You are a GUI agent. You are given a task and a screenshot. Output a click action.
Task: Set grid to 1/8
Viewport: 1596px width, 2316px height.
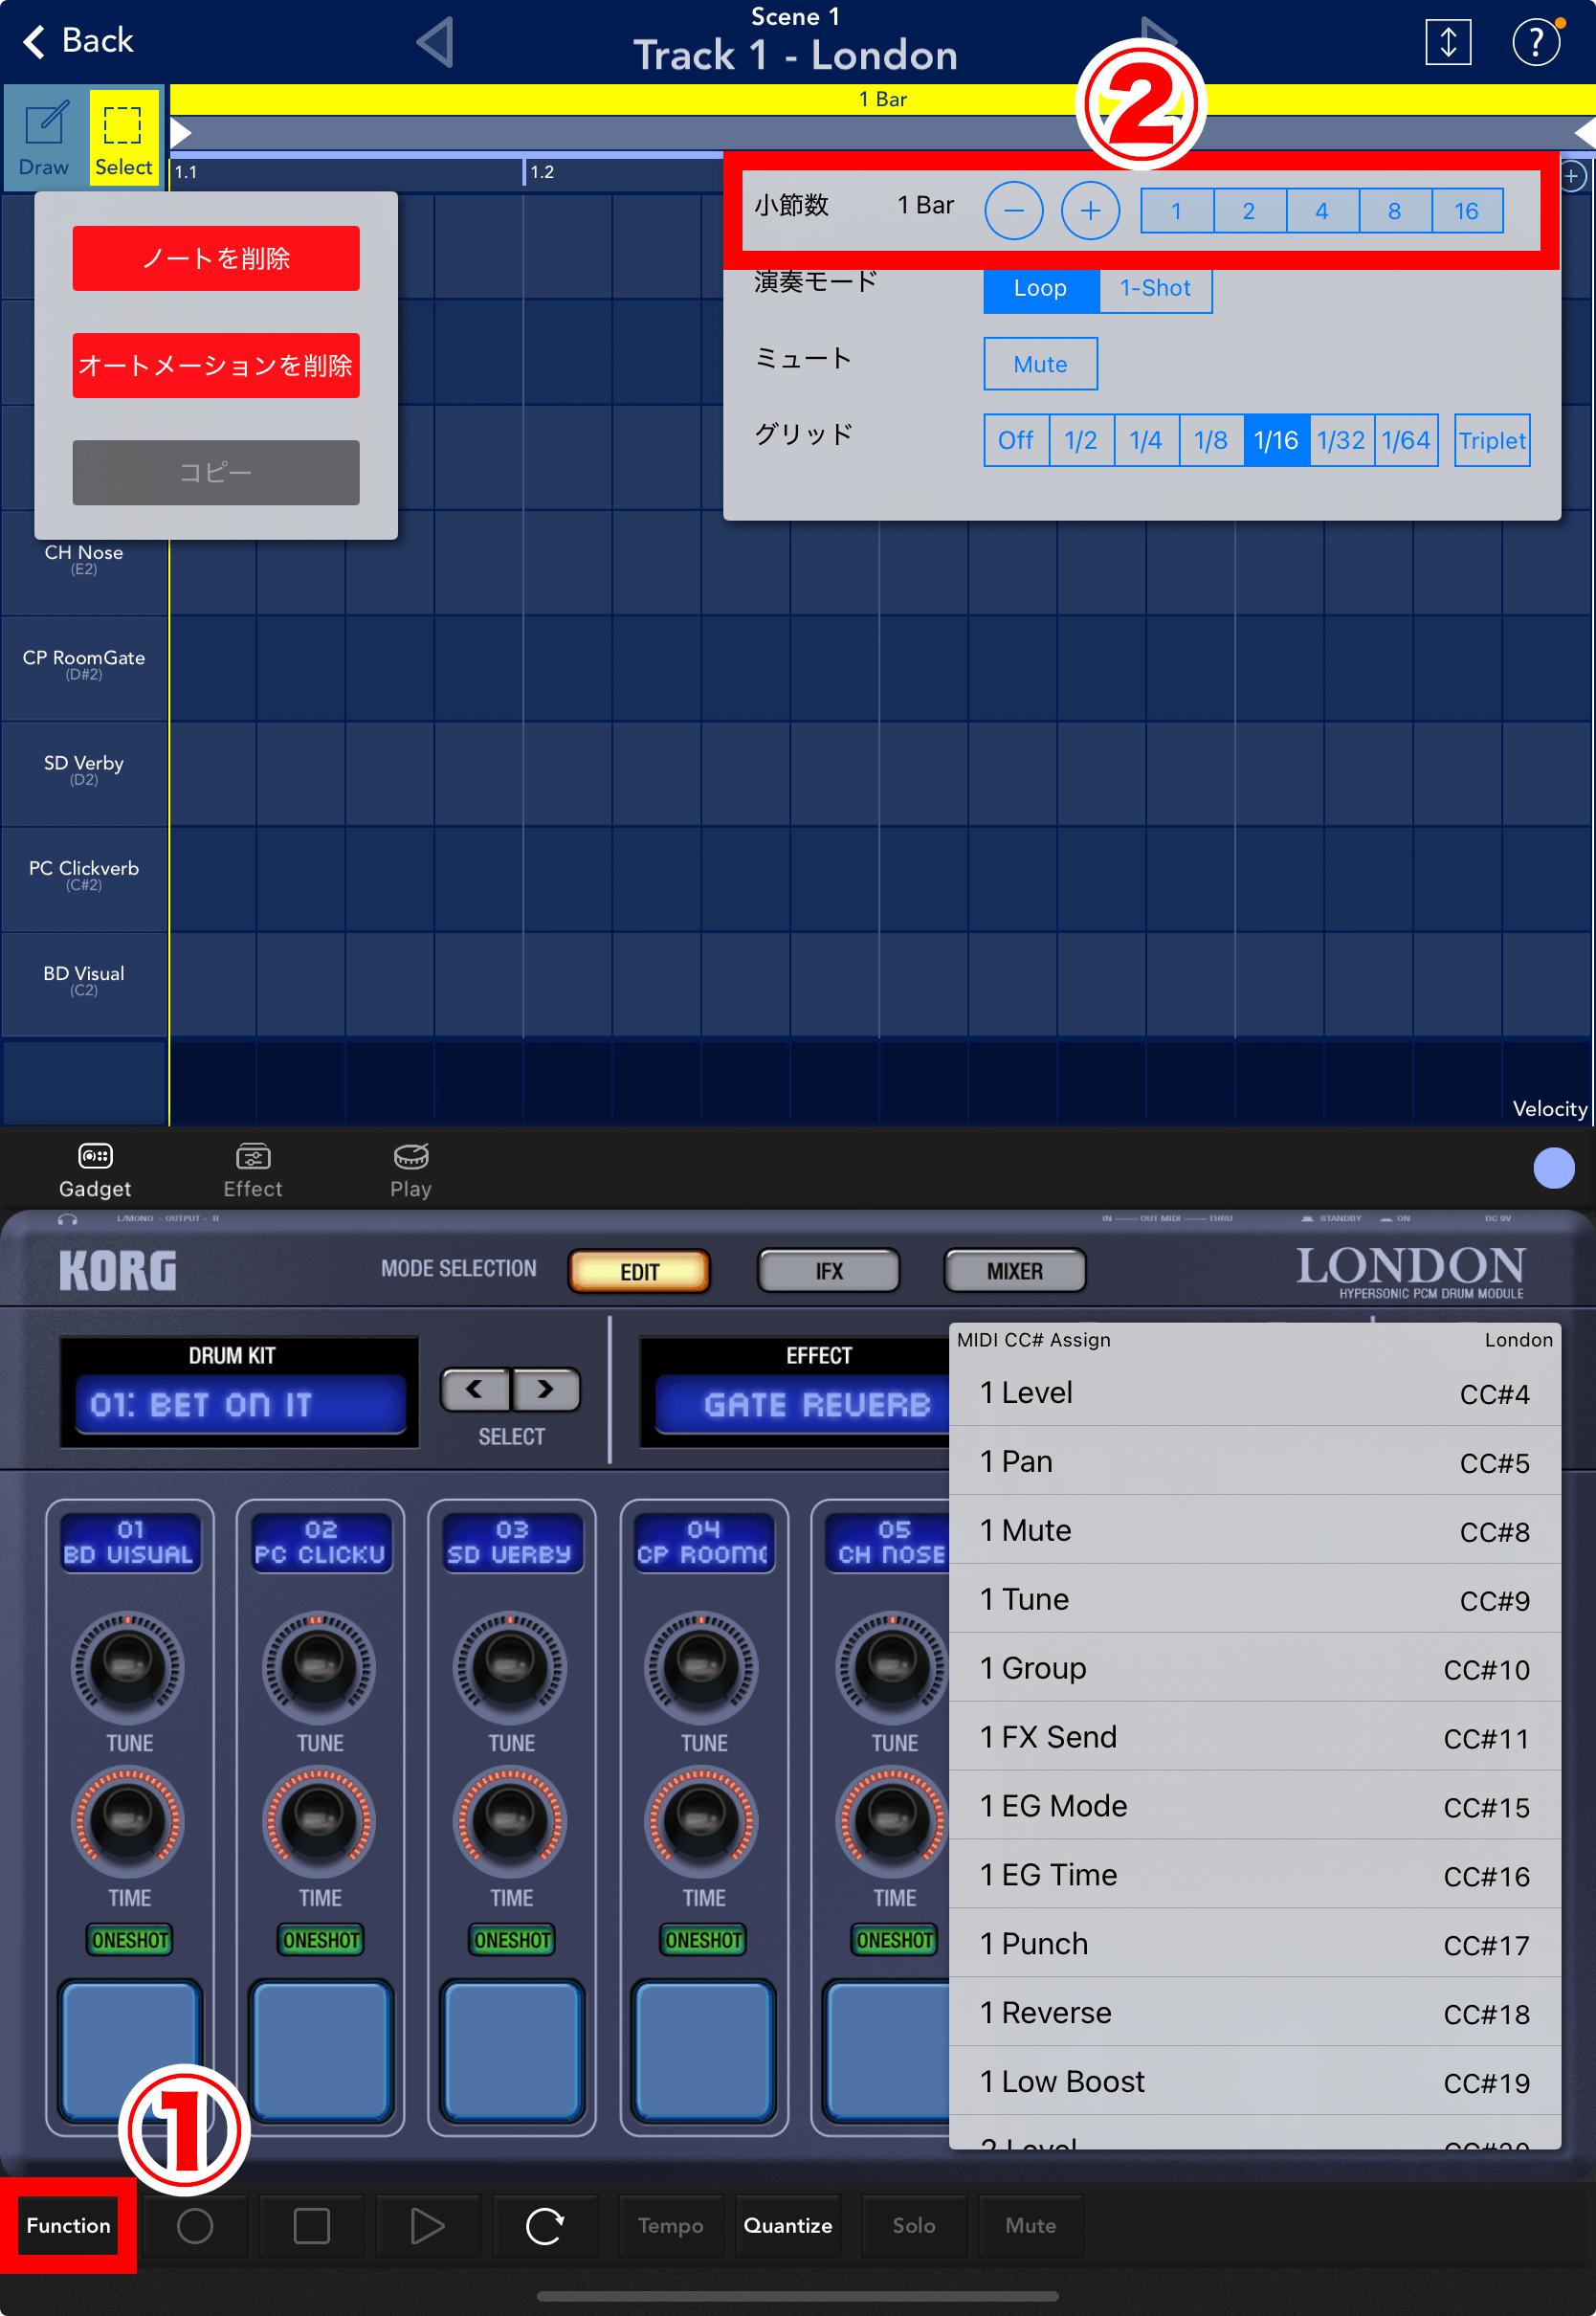pyautogui.click(x=1211, y=440)
